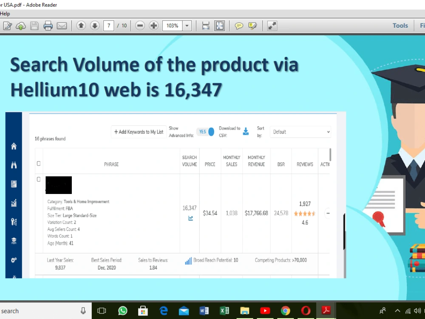Click the page number field showing 7
425x319 pixels.
tap(109, 26)
